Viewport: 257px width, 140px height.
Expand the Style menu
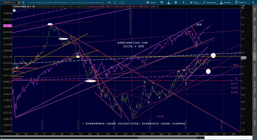click(194, 3)
